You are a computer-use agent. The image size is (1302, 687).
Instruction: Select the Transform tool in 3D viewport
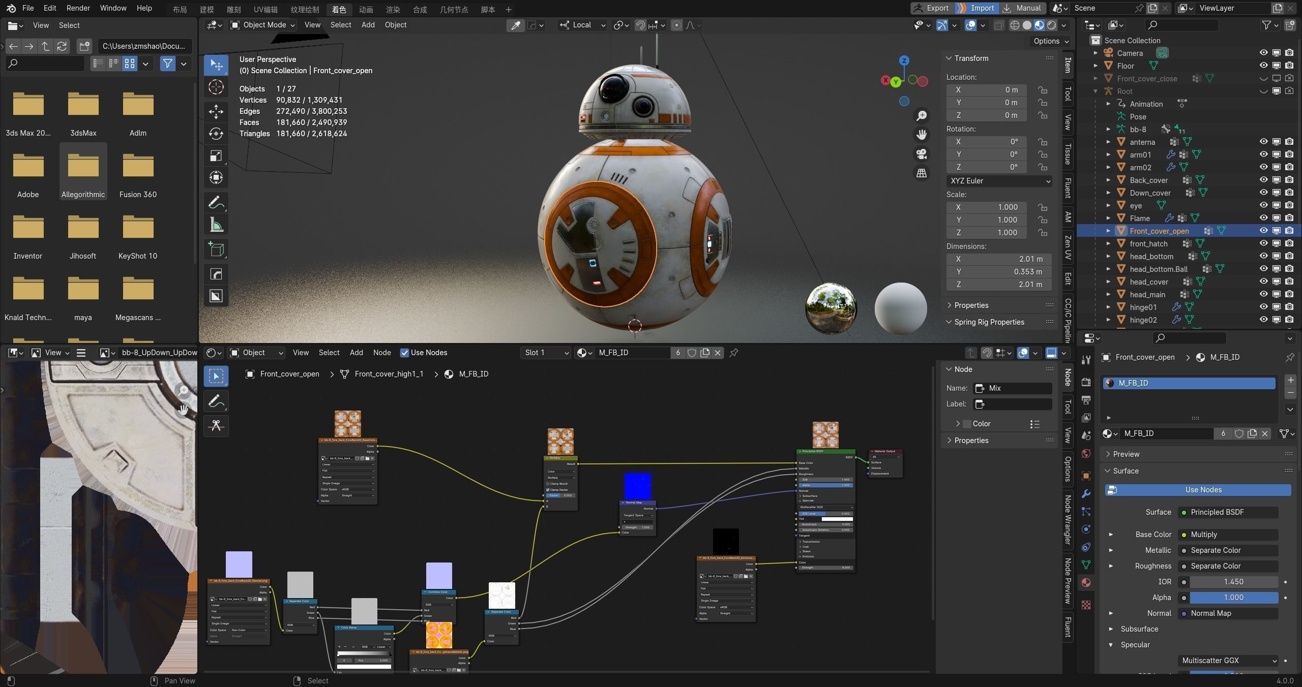216,177
